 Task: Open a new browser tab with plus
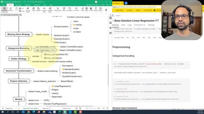(126, 3)
